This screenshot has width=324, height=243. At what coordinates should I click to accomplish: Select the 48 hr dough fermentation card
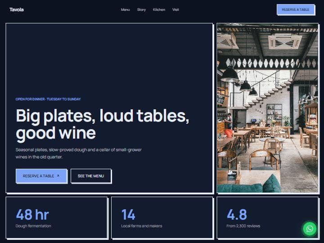56,218
